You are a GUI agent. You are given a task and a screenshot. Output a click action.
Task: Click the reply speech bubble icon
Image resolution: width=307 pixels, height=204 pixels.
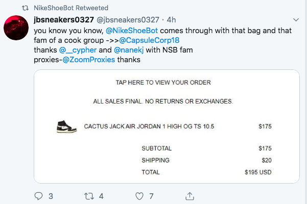[x=40, y=195]
